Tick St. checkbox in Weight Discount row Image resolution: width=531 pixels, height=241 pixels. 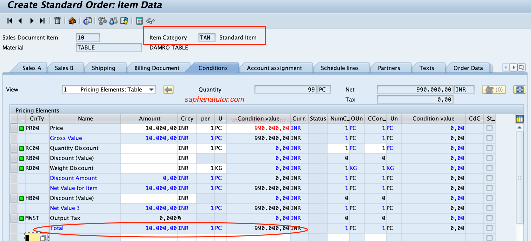point(489,168)
